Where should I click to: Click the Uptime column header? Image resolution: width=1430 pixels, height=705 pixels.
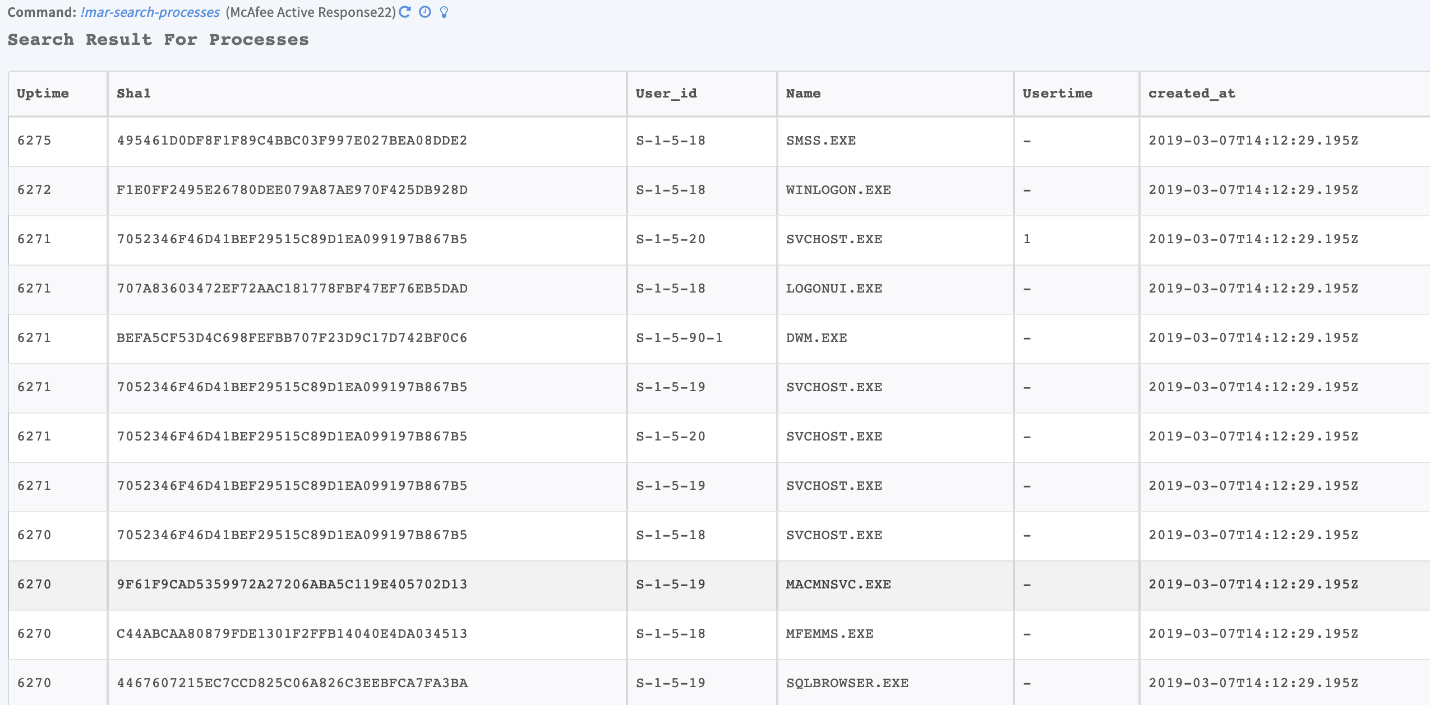click(x=43, y=94)
